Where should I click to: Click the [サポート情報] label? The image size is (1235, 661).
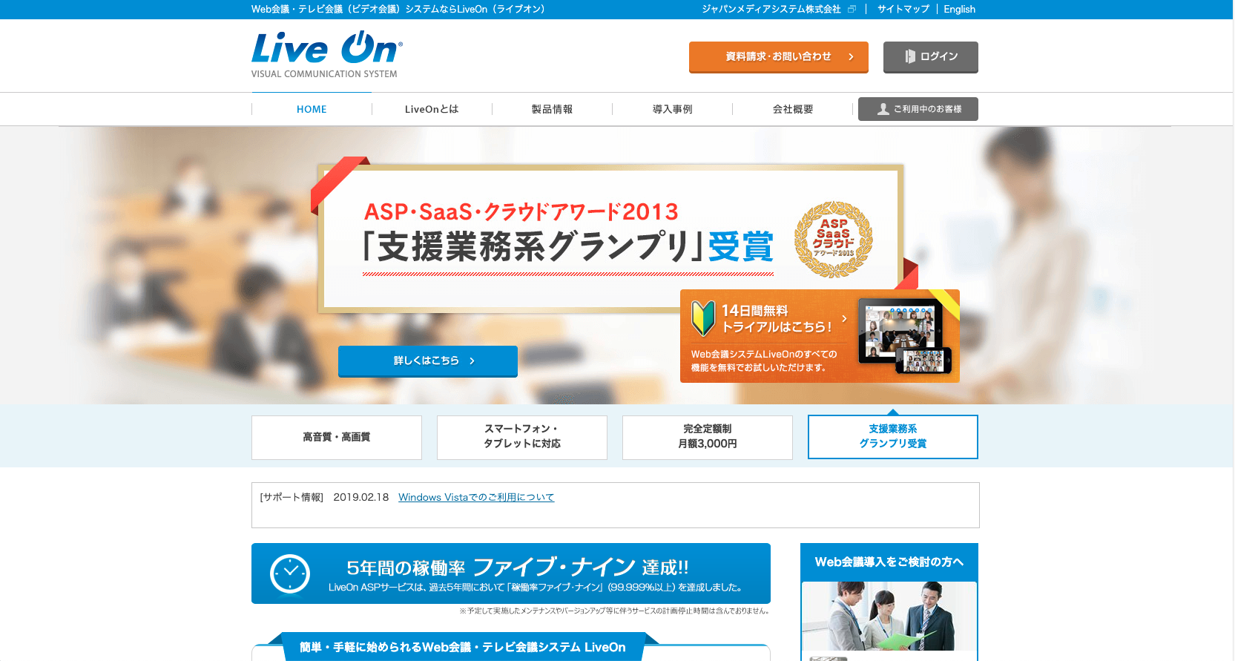coord(292,497)
